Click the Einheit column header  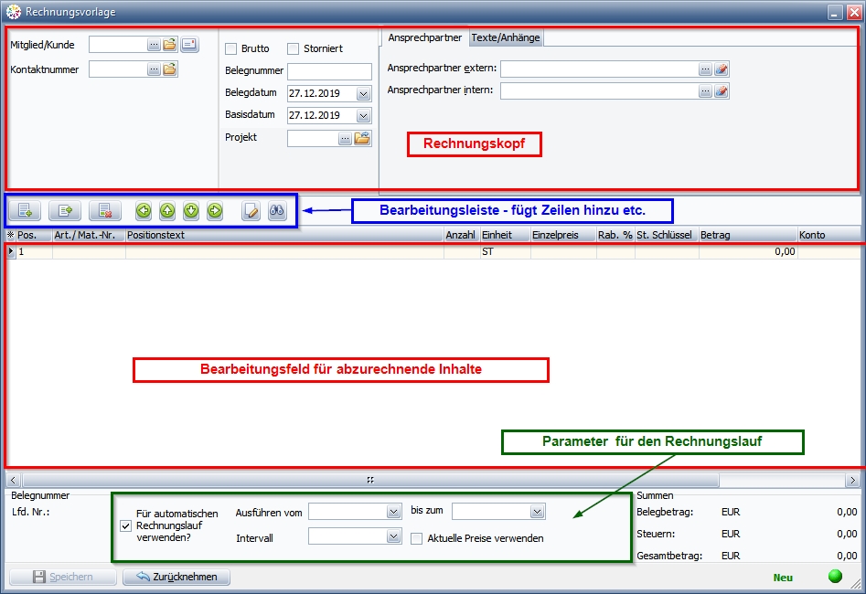505,235
